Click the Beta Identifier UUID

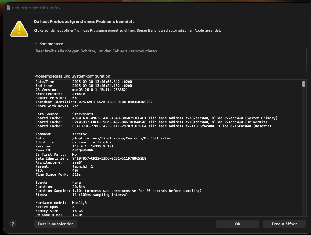point(109,158)
